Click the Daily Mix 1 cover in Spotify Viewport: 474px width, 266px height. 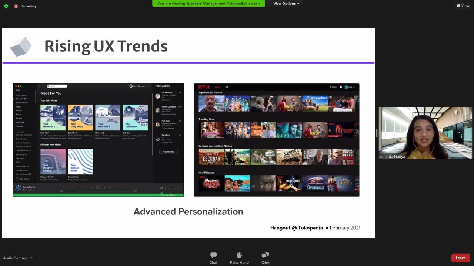tap(53, 117)
